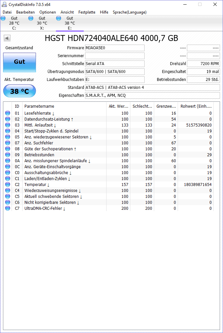Image resolution: width=223 pixels, height=333 pixels.
Task: Open the Sprache(Language) menu
Action: [x=130, y=12]
